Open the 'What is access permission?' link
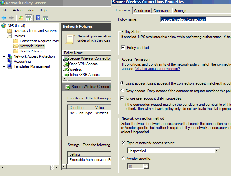This screenshot has width=231, height=176. coord(157,69)
